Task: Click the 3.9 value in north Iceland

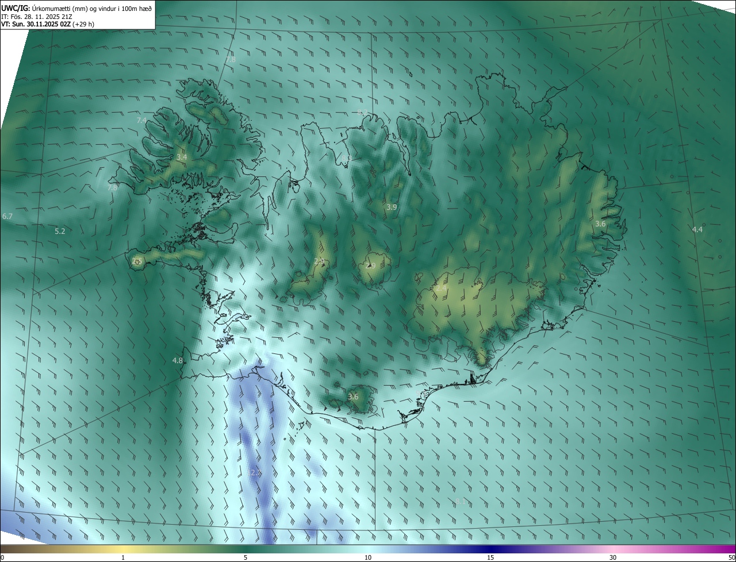Action: 392,207
